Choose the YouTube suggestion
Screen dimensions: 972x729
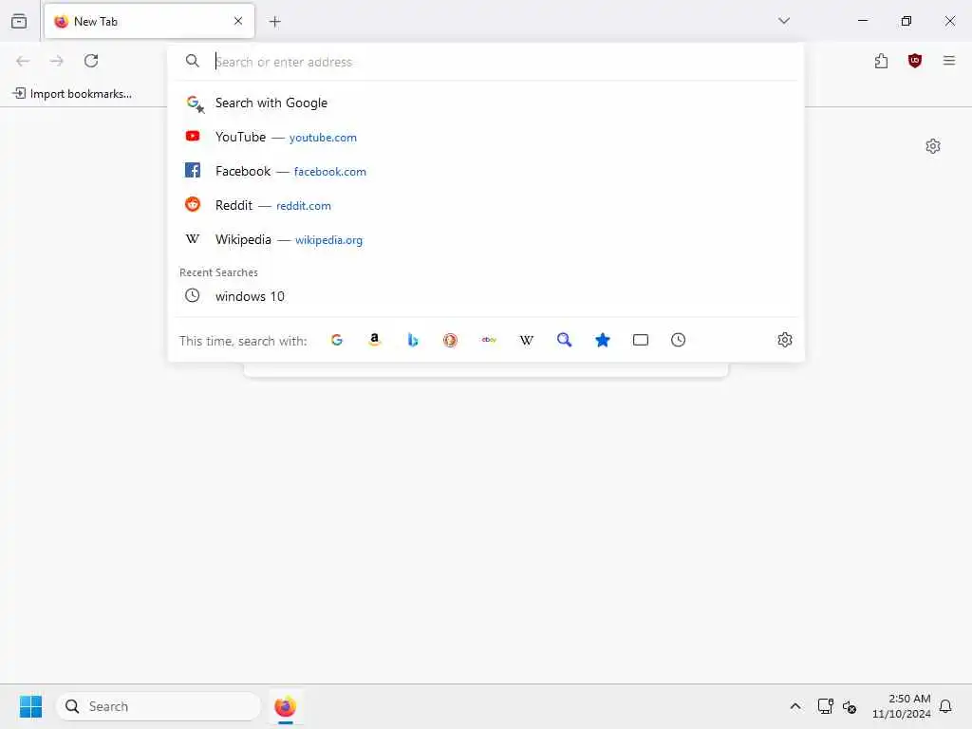pos(486,137)
